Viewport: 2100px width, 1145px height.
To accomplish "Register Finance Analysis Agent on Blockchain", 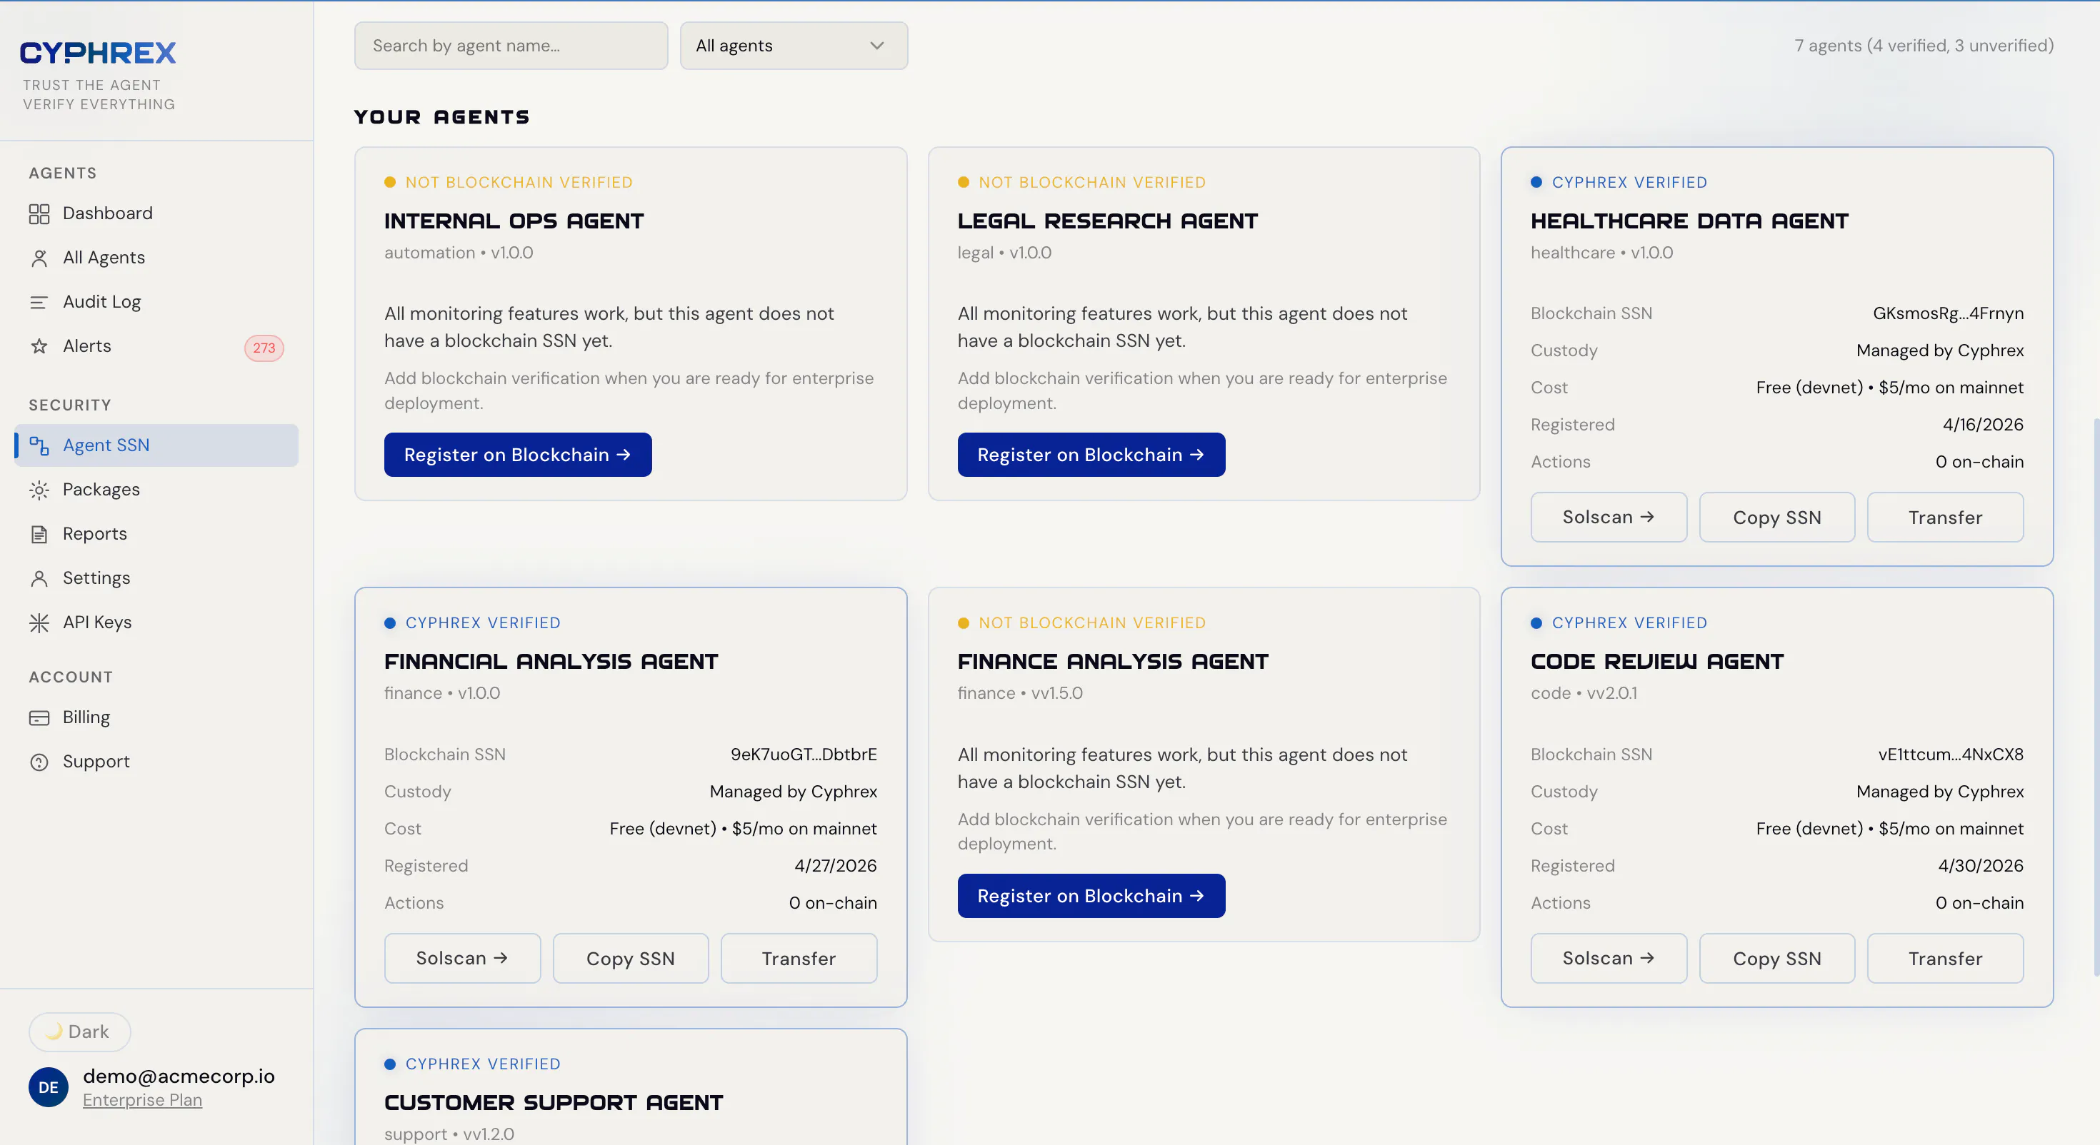I will [1091, 896].
